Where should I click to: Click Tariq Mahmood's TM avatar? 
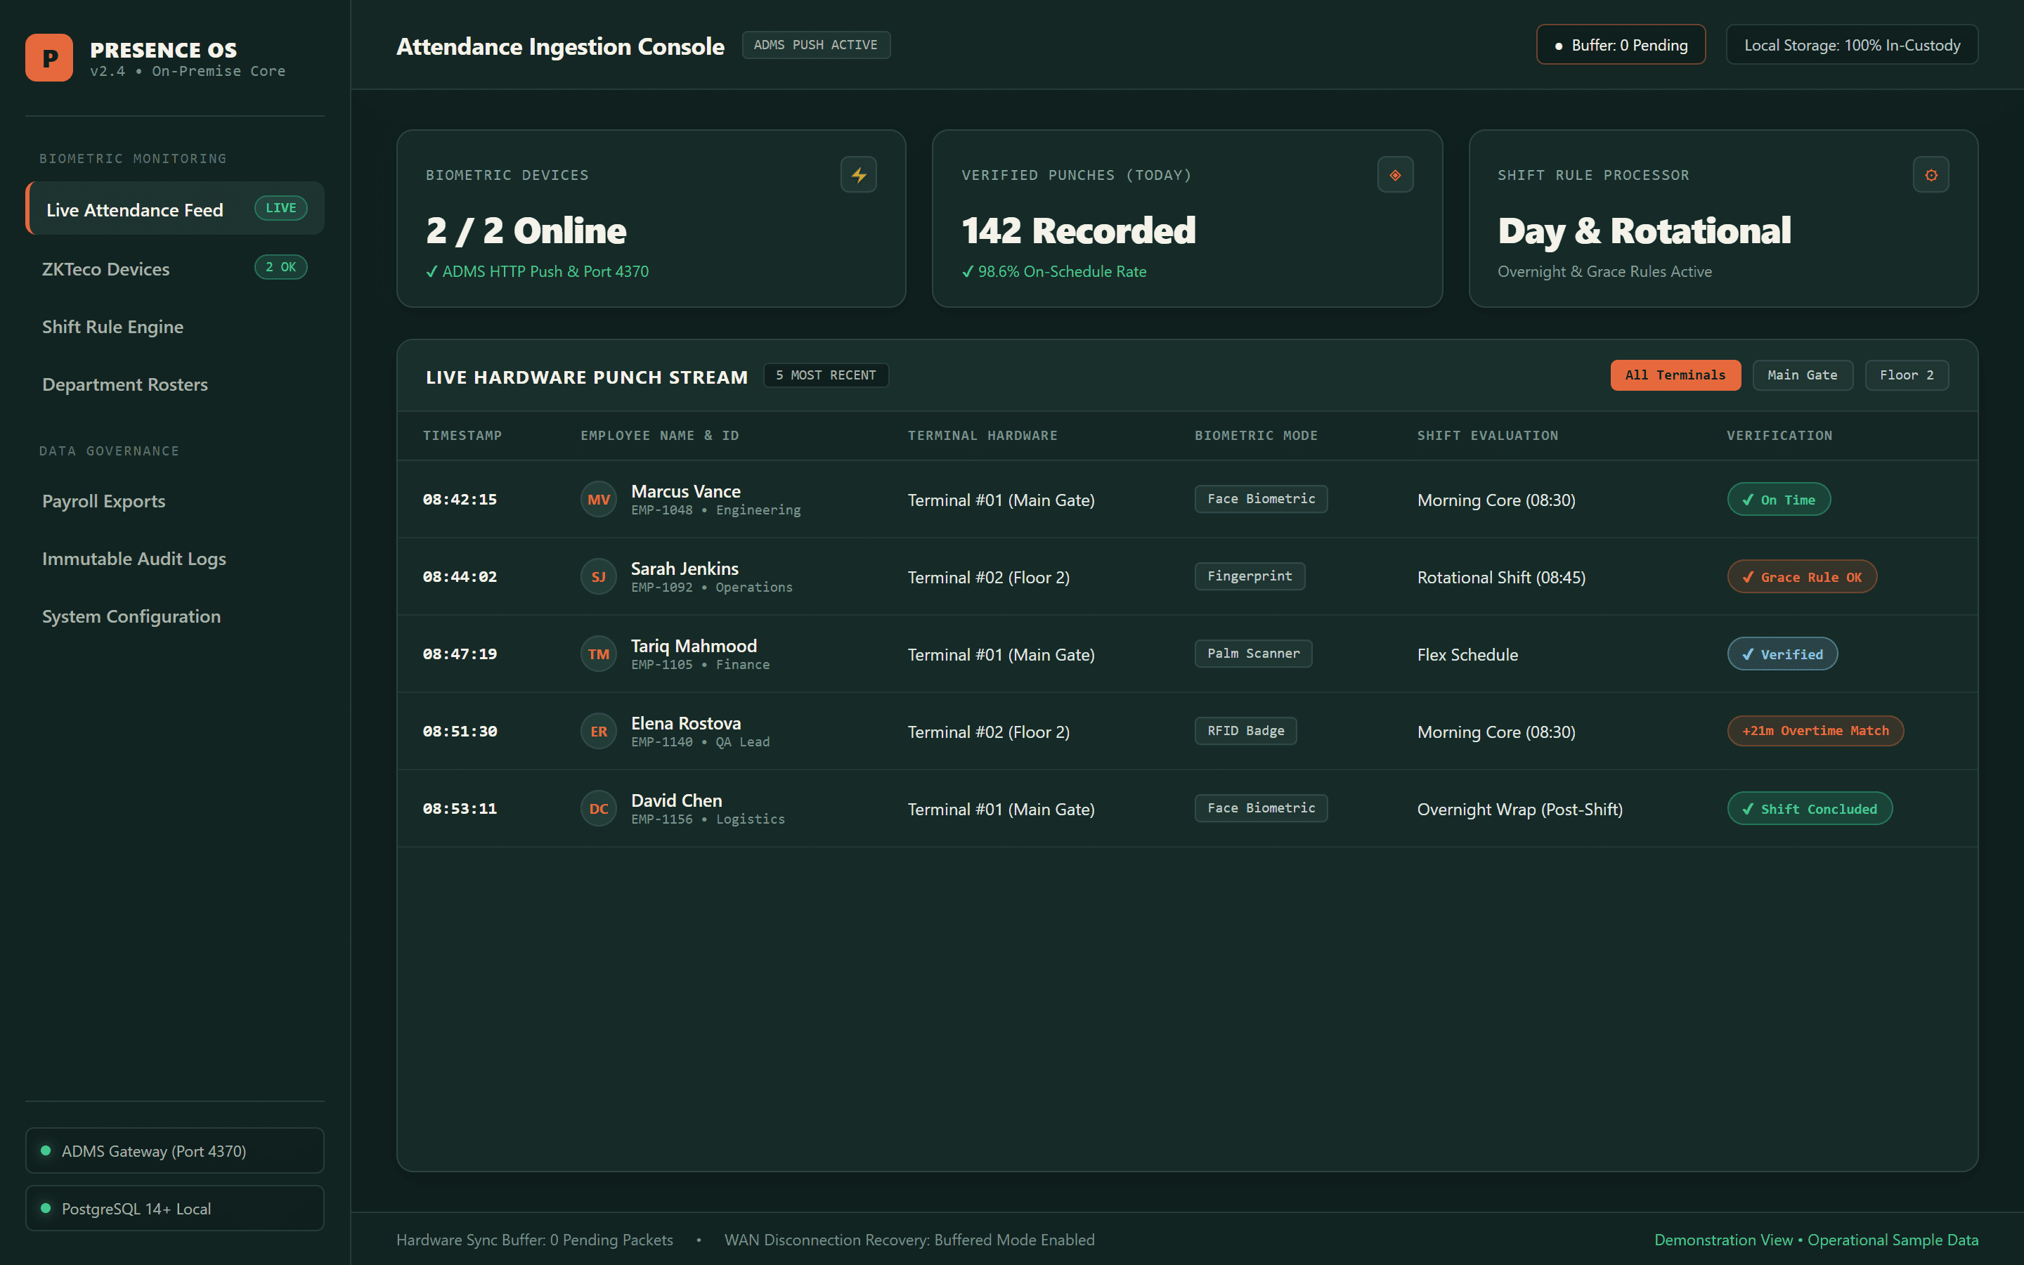point(599,654)
